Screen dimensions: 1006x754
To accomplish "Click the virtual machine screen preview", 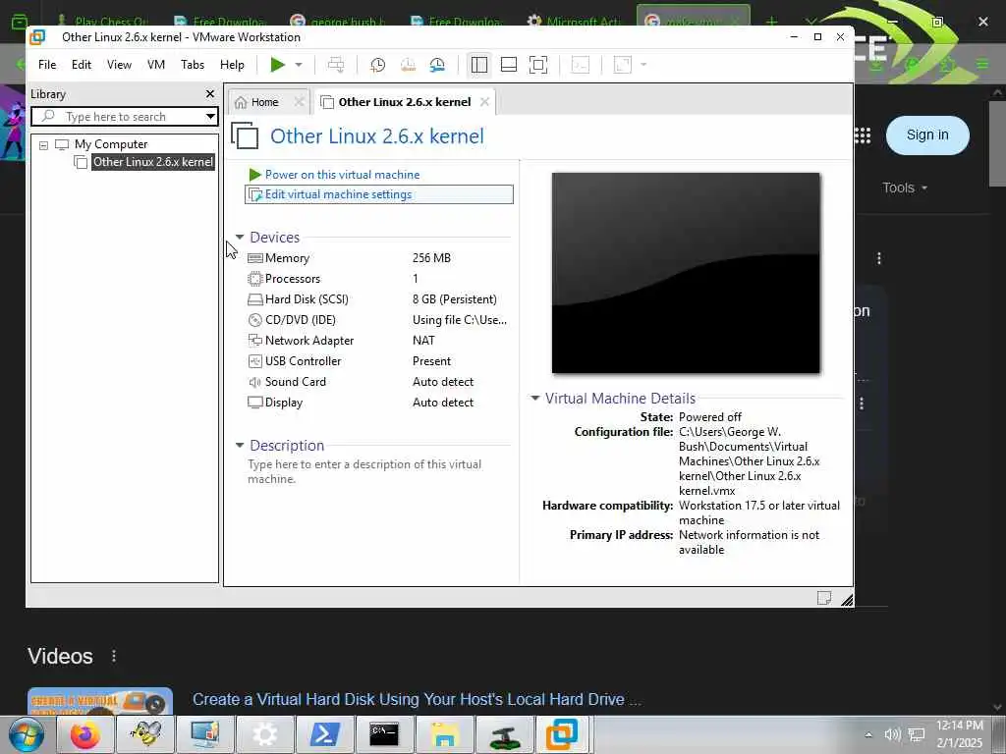I will click(x=686, y=273).
